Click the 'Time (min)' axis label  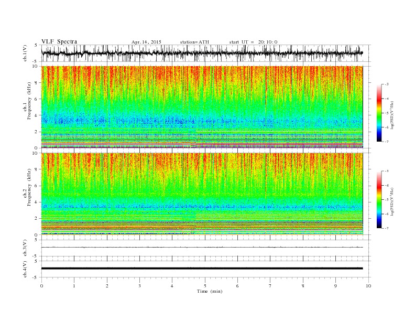210,291
